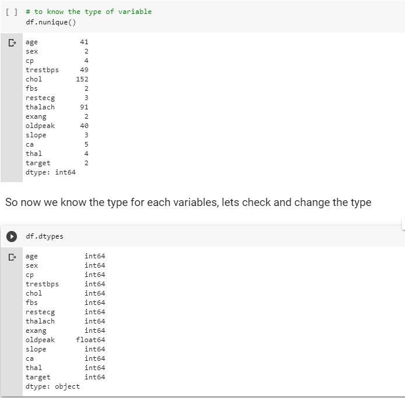Click the "dtype: int64" line
405x398 pixels.
pyautogui.click(x=50, y=172)
